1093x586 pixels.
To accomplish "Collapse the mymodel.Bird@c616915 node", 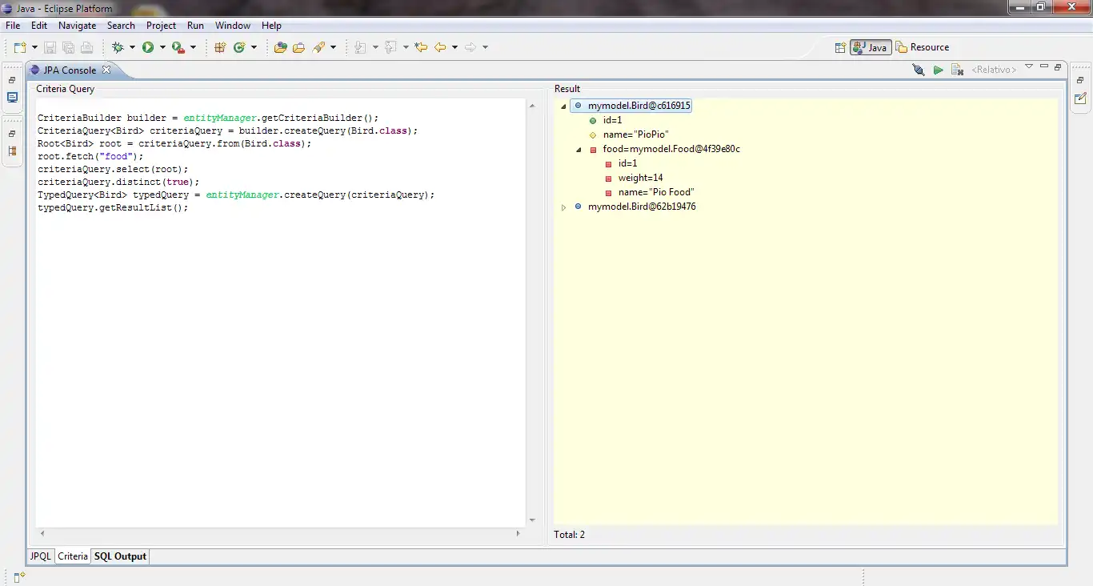I will (x=563, y=106).
